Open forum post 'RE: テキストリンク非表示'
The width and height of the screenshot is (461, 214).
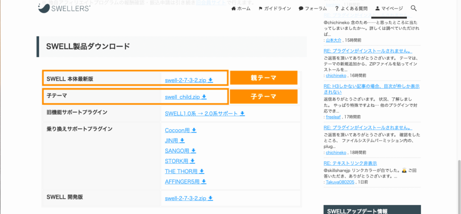pyautogui.click(x=350, y=163)
